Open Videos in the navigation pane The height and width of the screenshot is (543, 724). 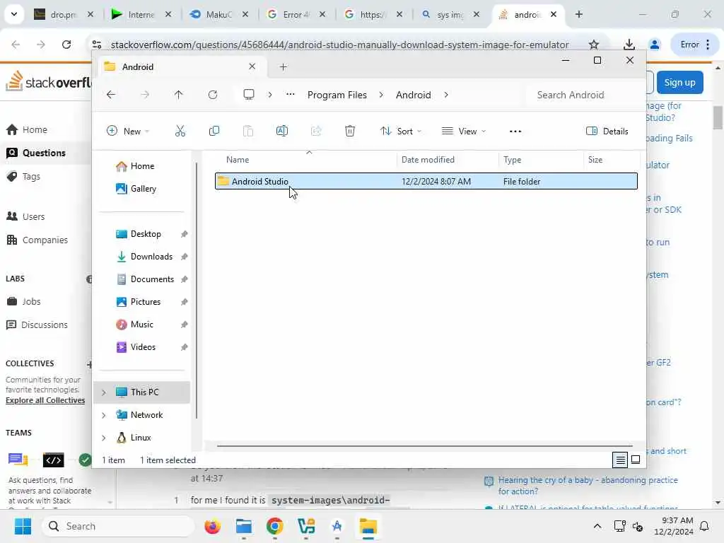[141, 347]
